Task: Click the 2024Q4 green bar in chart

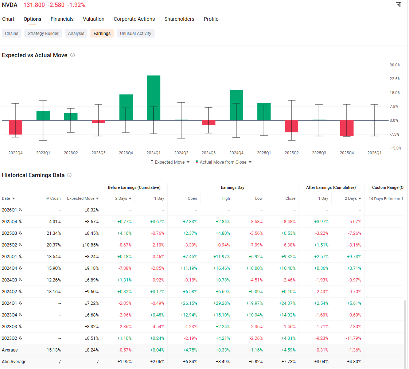Action: (236, 105)
